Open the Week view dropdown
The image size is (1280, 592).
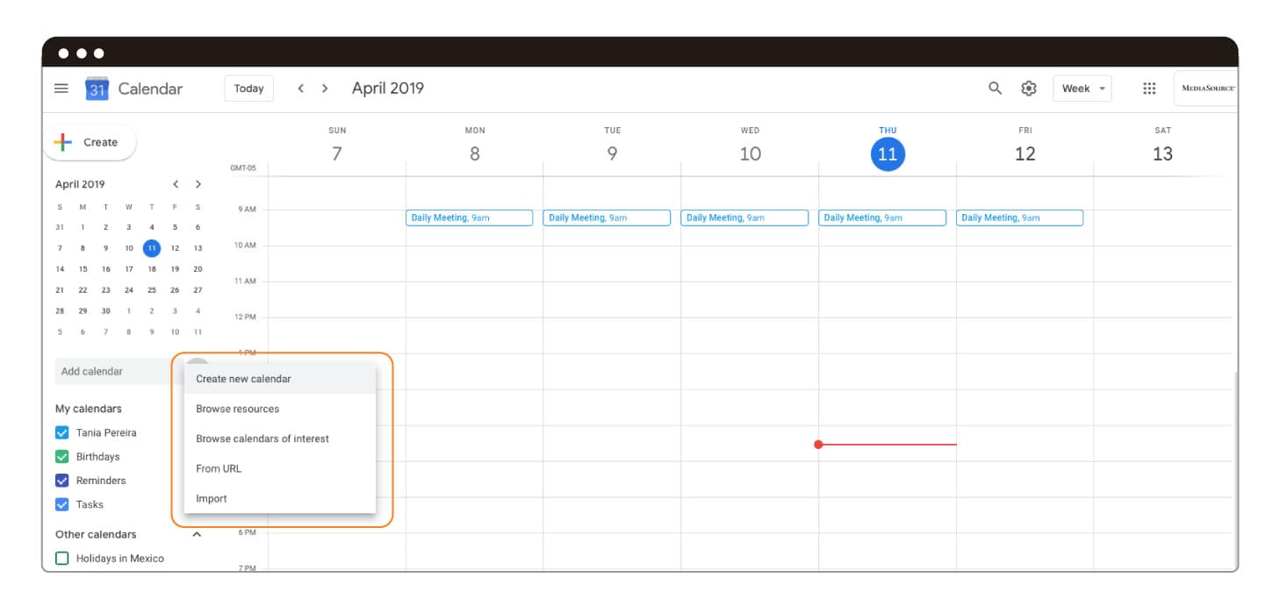point(1082,89)
